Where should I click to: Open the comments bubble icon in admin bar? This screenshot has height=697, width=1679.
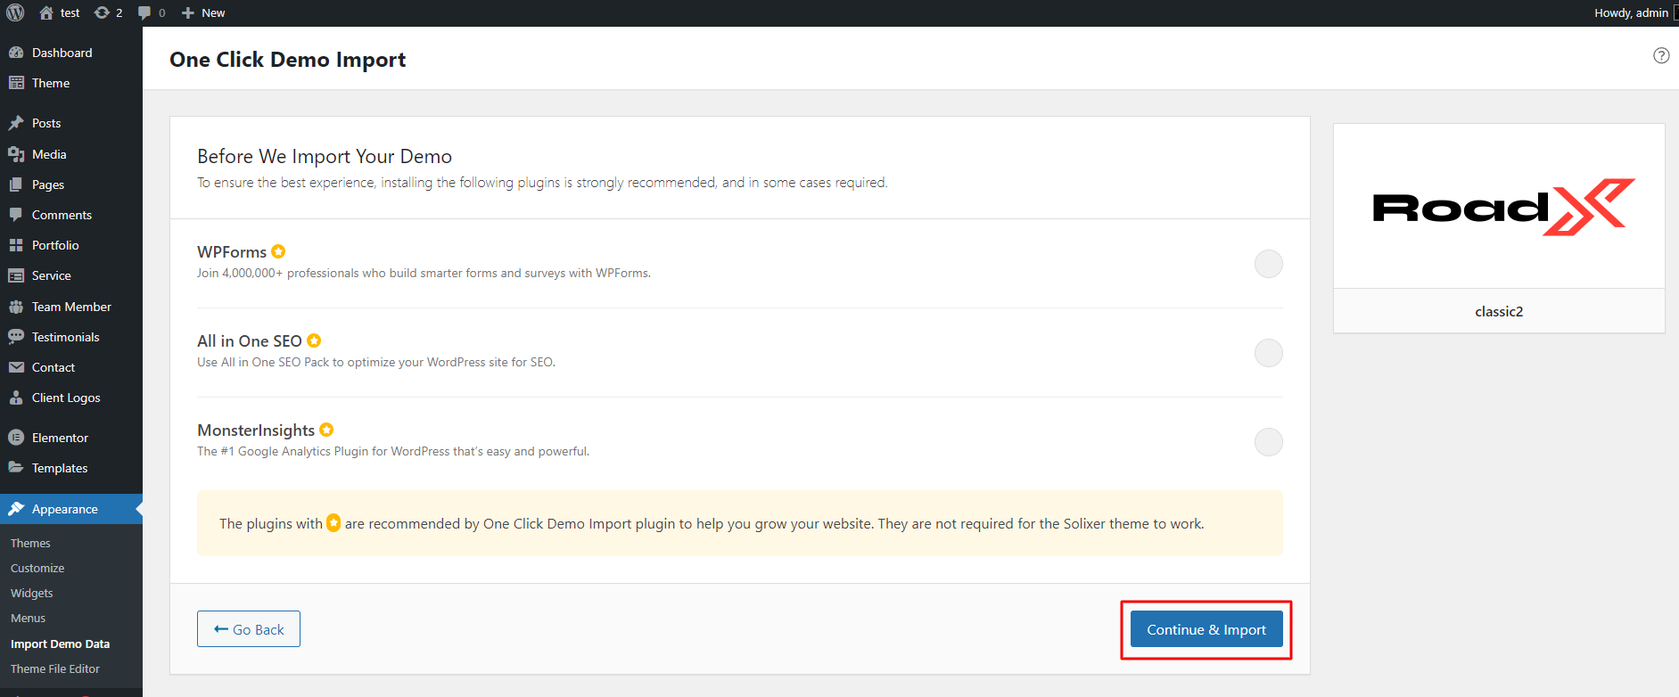[x=144, y=12]
